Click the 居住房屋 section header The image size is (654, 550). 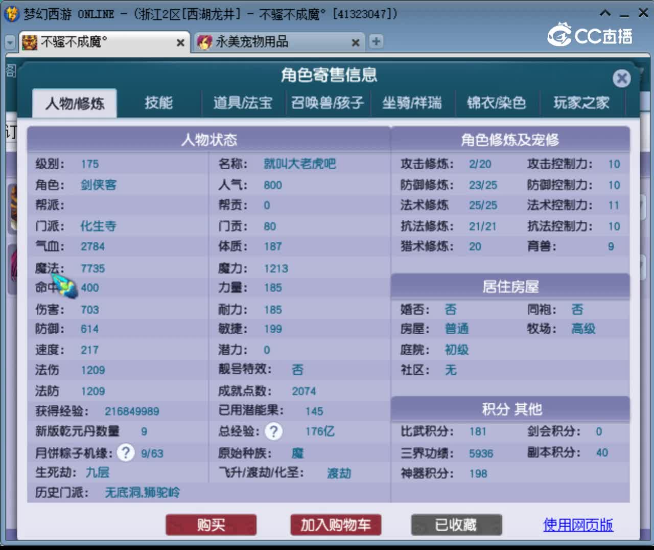pyautogui.click(x=510, y=287)
